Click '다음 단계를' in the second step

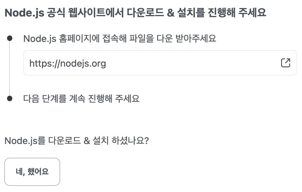[x=45, y=98]
